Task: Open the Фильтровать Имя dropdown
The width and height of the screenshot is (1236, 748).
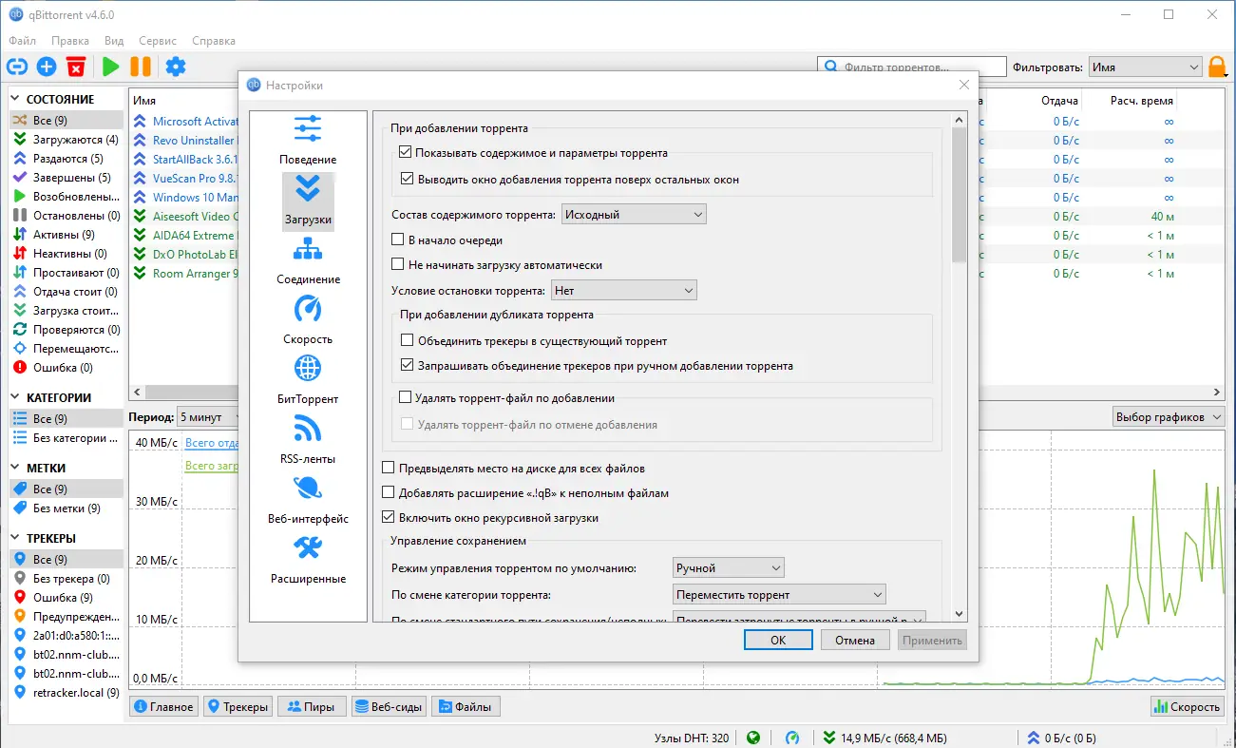Action: click(x=1144, y=67)
